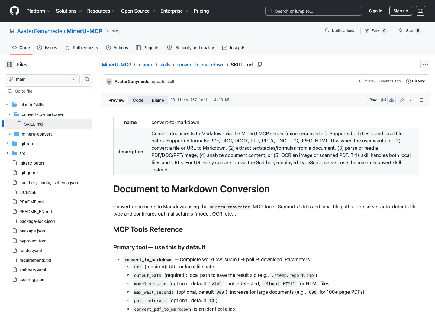
Task: Expand the mineru-convert folder
Action: 10,134
